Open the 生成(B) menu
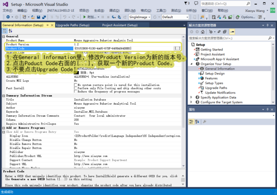Viewport: 277px width, 195px height. [99, 11]
